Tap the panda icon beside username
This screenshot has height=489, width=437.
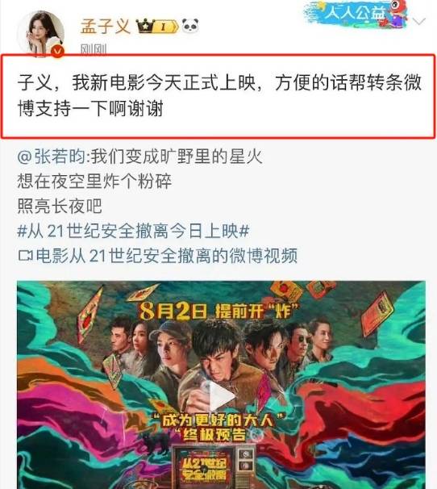tap(190, 26)
